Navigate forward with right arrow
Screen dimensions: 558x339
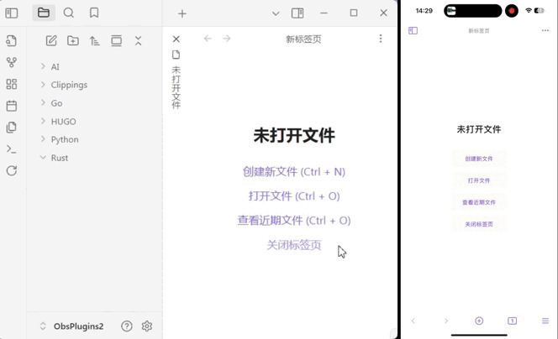tap(227, 39)
